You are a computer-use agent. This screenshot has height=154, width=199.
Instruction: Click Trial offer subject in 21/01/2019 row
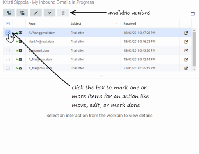click(77, 68)
